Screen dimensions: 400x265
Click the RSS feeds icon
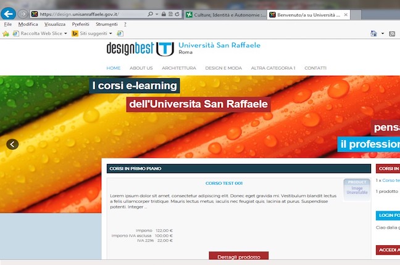coord(392,34)
